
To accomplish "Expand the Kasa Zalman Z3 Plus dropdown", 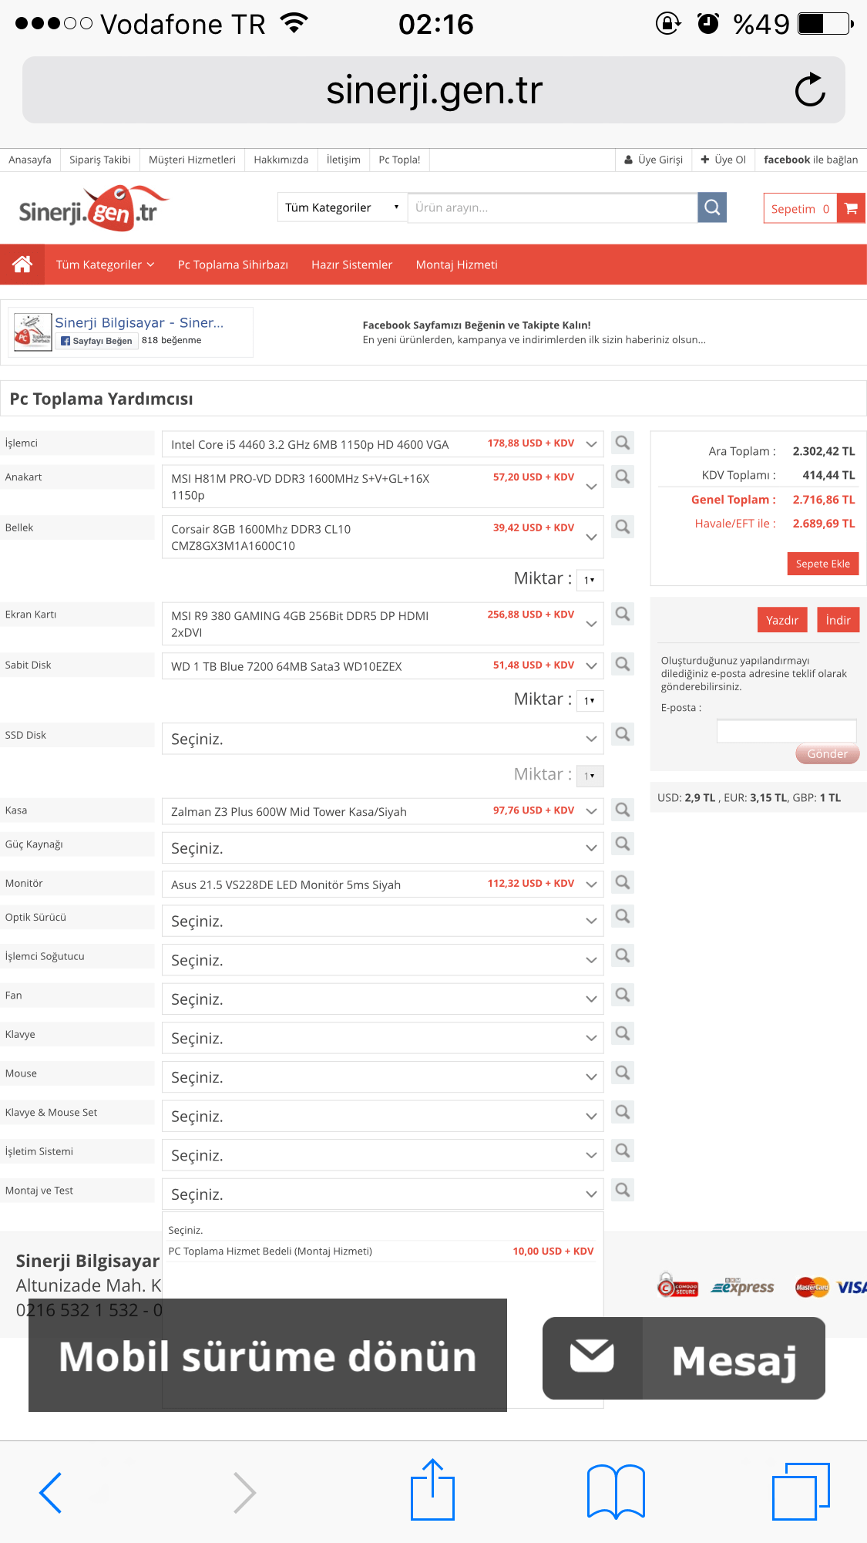I will click(382, 811).
